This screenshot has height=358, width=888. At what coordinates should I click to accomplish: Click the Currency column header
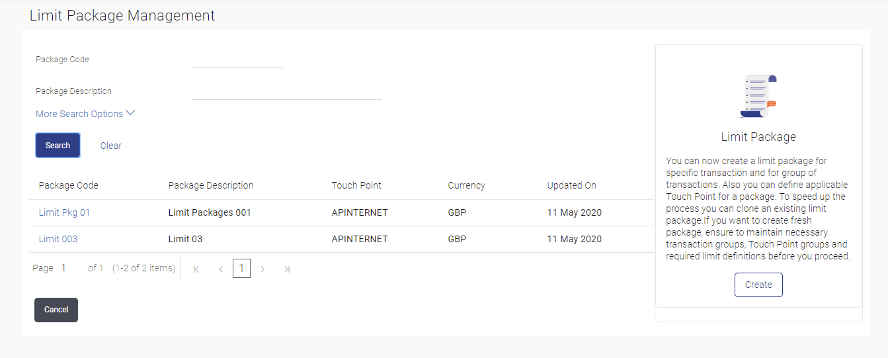point(466,185)
